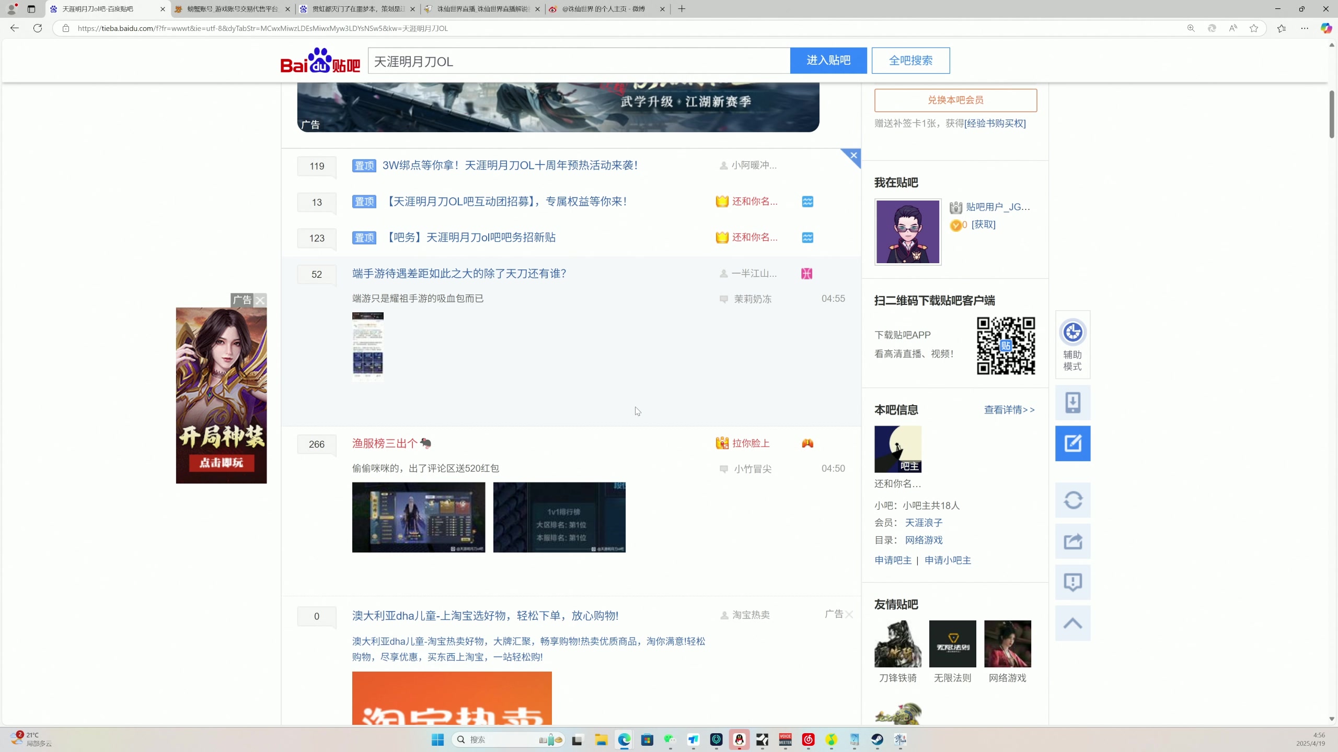The height and width of the screenshot is (752, 1338).
Task: Open the Steam taskbar icon
Action: pos(877,739)
